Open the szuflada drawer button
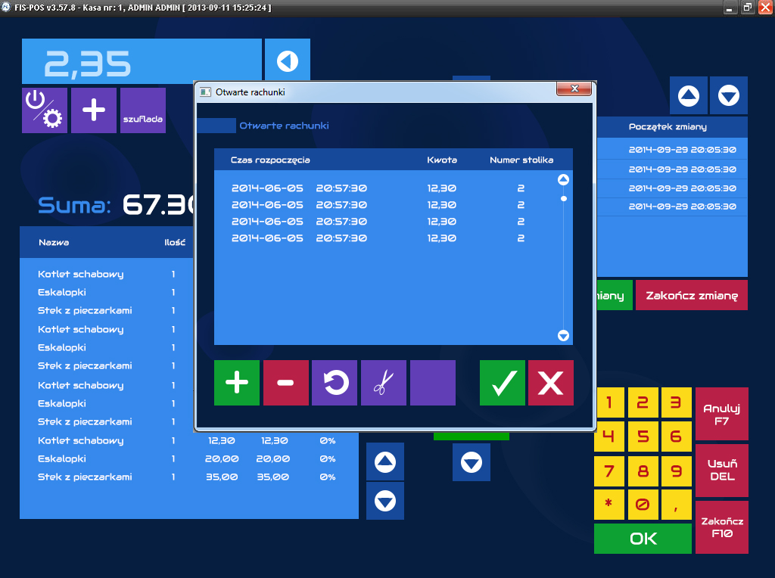Image resolution: width=775 pixels, height=578 pixels. (x=143, y=110)
